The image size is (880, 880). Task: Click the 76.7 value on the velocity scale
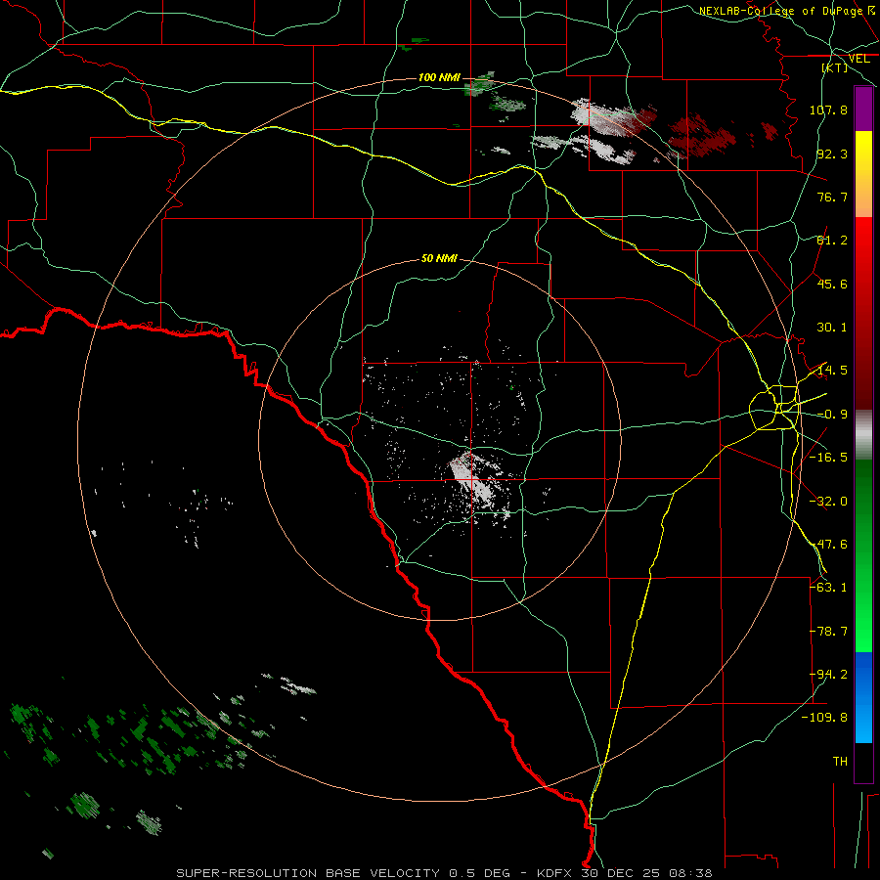[x=832, y=197]
